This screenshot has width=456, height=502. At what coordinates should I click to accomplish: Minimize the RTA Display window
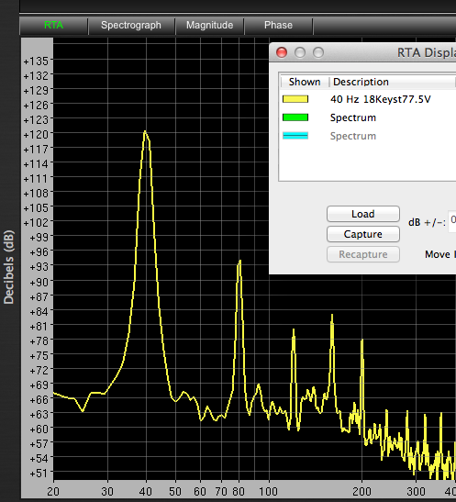click(300, 52)
